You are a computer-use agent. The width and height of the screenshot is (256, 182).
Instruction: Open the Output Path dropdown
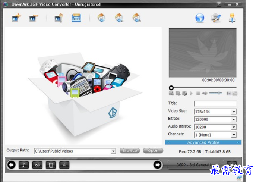click(x=113, y=151)
